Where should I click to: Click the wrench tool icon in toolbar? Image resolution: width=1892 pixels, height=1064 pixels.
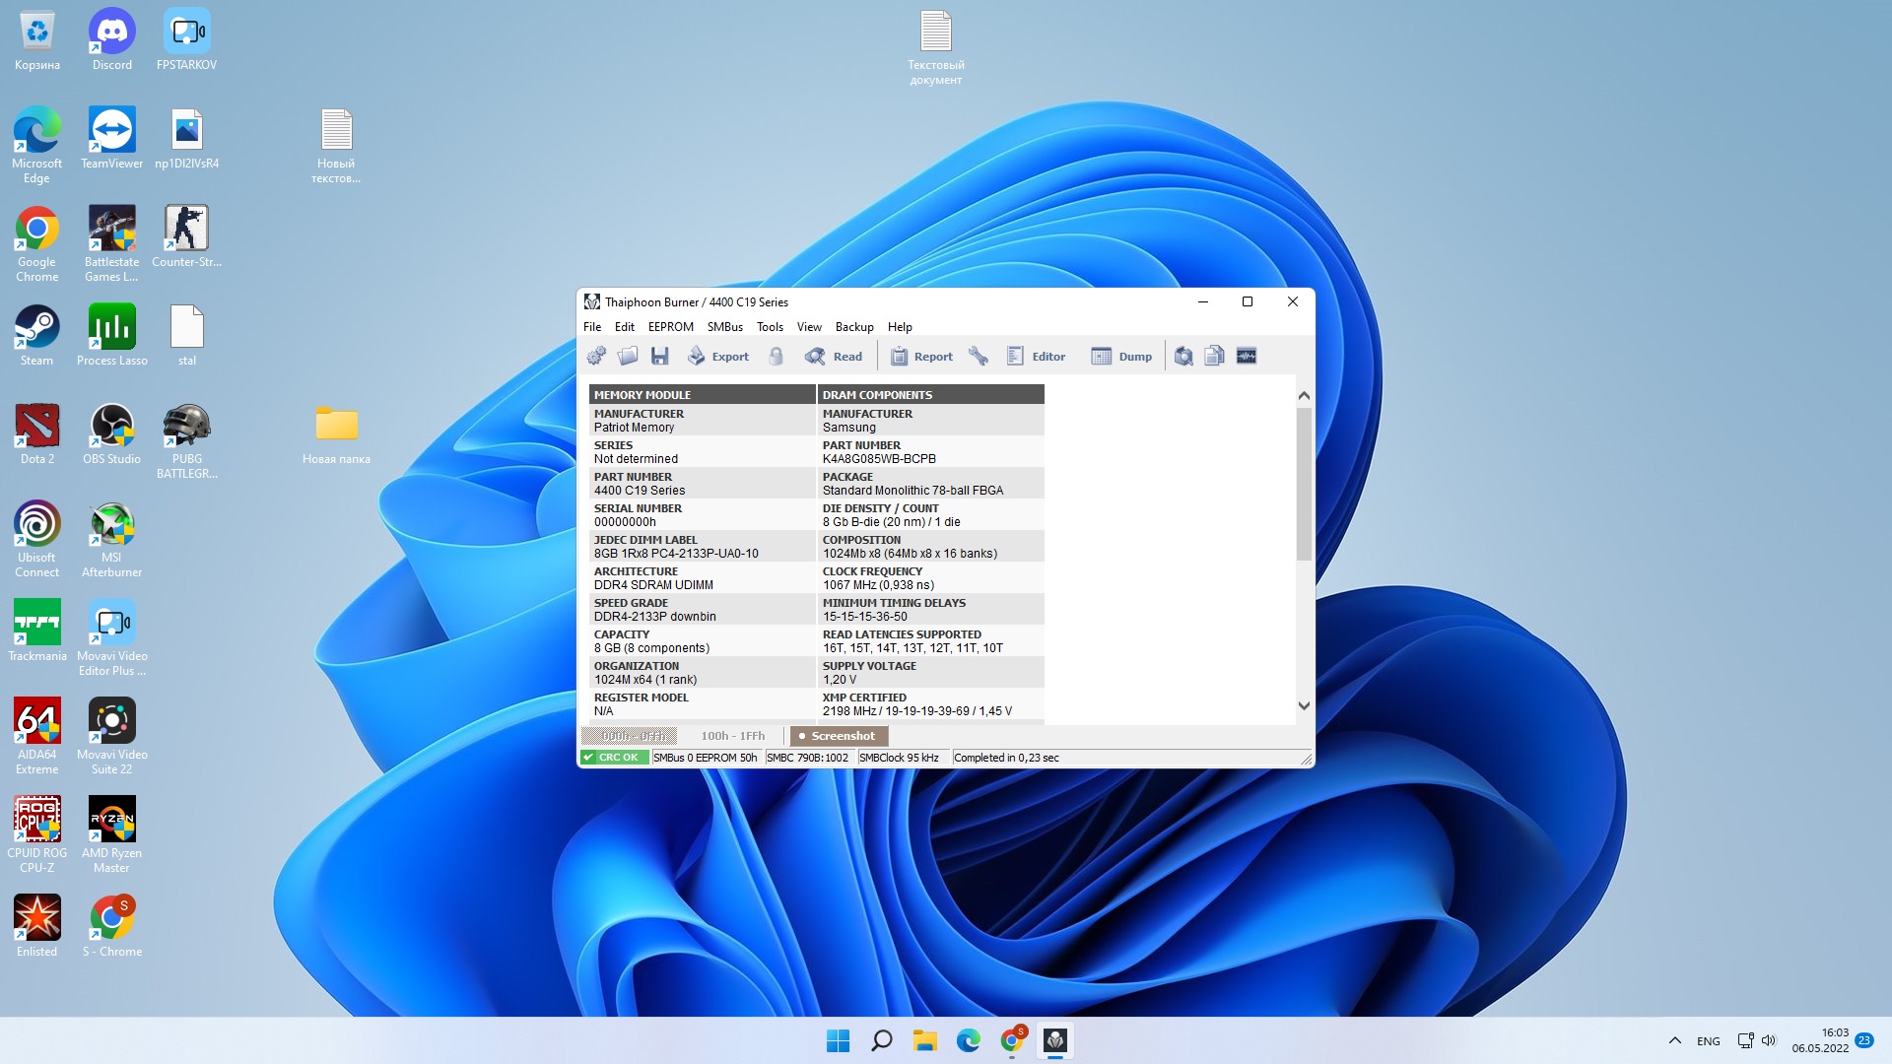[x=979, y=357]
